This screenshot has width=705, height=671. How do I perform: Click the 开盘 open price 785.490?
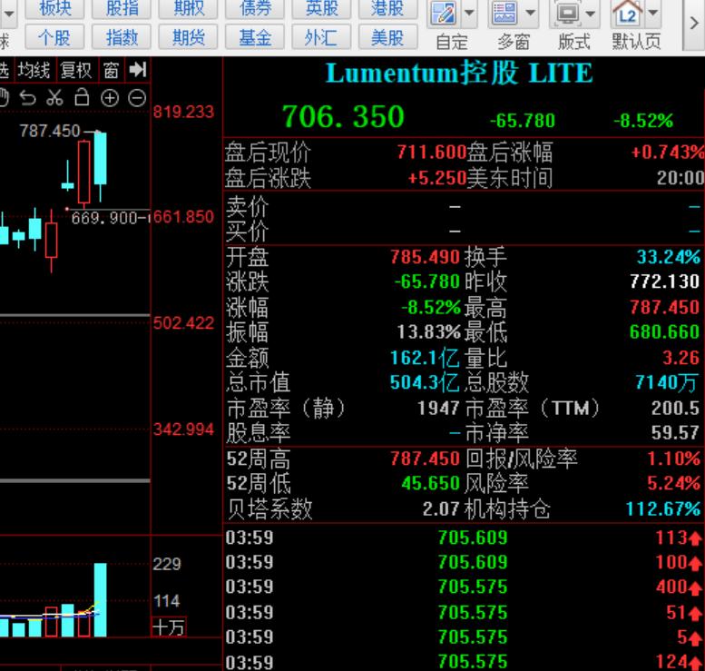[x=425, y=257]
